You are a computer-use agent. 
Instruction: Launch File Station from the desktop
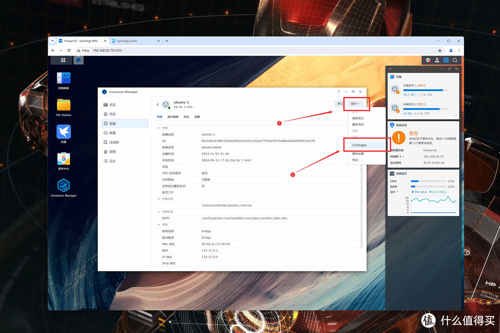63,105
